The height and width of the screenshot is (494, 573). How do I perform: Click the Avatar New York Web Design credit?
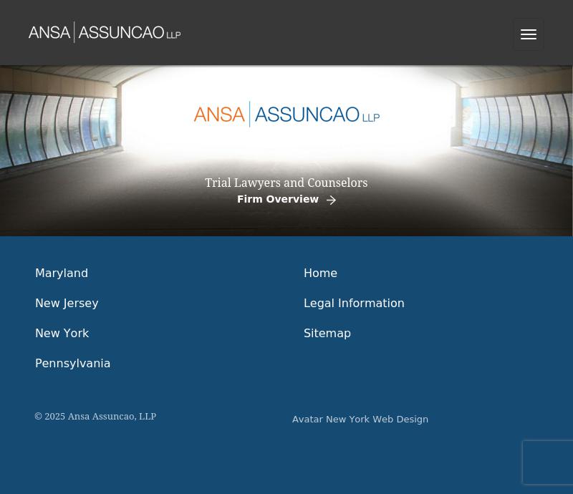point(360,419)
